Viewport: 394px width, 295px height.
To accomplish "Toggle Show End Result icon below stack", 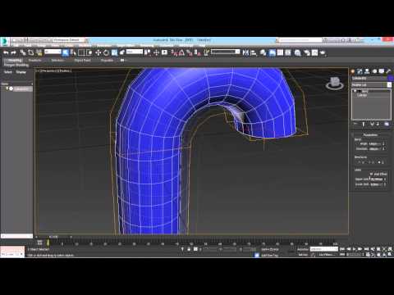I will pos(364,124).
